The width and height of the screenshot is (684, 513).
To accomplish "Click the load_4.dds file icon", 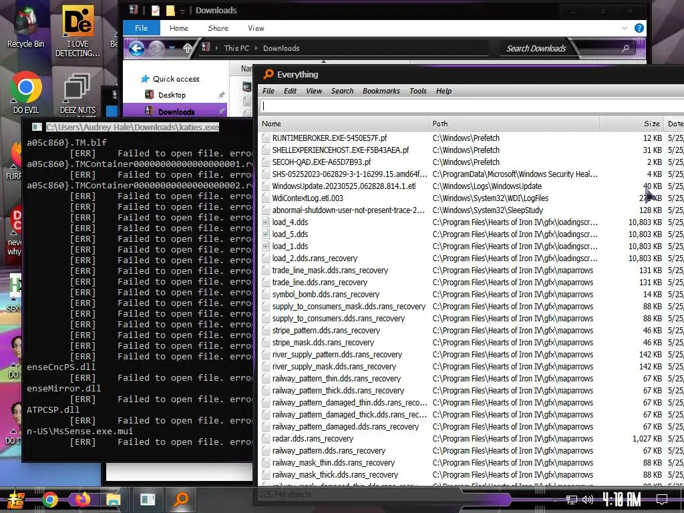I will (266, 222).
